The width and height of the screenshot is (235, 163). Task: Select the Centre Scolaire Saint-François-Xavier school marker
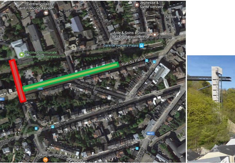[46, 13]
